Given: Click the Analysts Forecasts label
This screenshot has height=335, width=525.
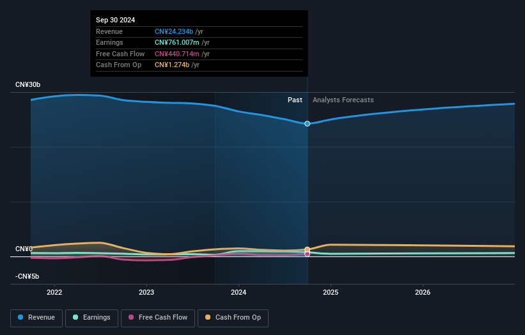Looking at the screenshot, I should (x=343, y=100).
